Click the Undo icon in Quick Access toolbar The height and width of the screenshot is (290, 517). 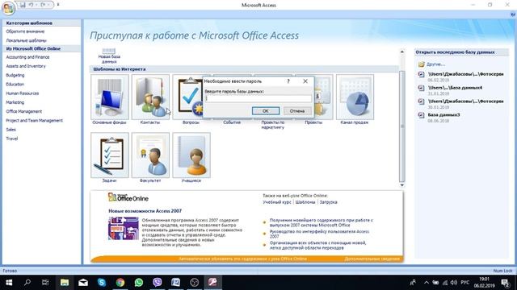tap(32, 5)
